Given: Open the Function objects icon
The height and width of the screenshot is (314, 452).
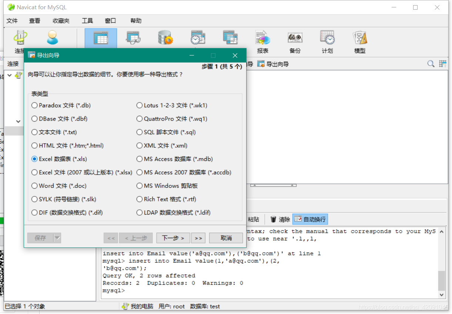Looking at the screenshot, I should click(165, 38).
